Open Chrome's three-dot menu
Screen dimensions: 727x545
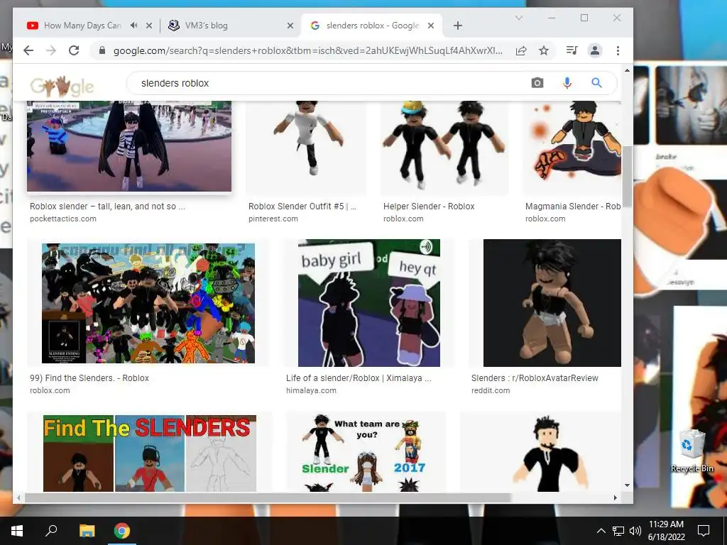618,50
